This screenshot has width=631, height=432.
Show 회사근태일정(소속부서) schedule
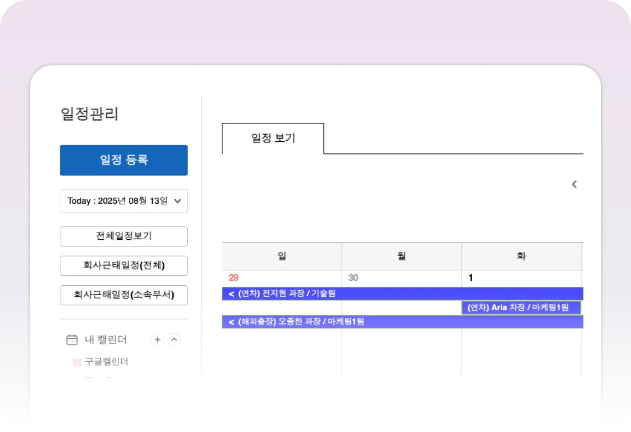click(x=123, y=295)
